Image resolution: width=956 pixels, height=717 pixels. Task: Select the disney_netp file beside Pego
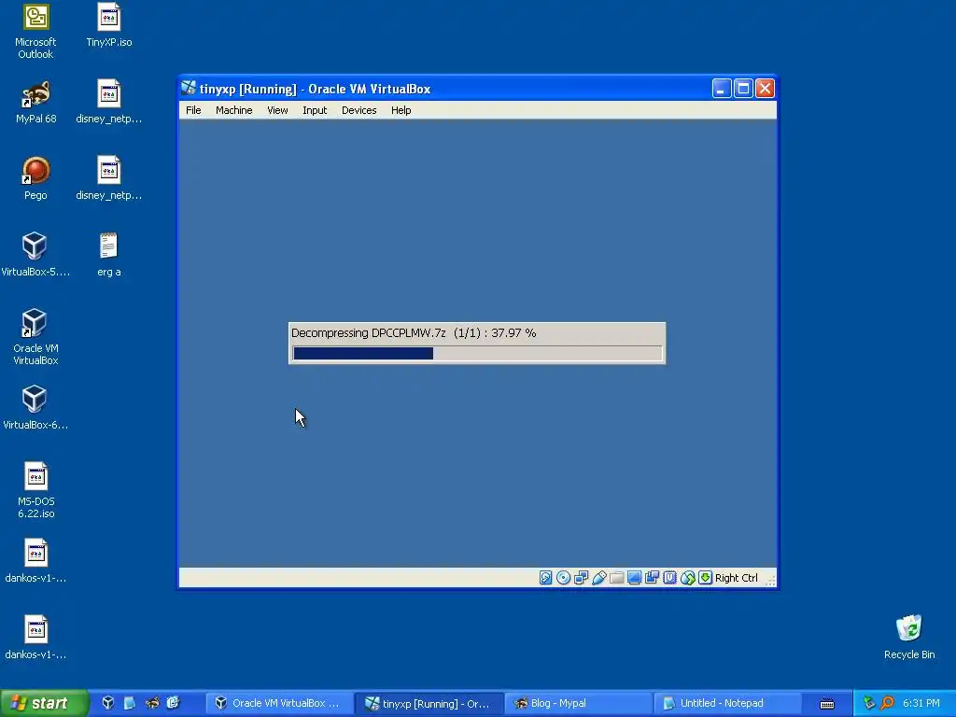[x=108, y=179]
